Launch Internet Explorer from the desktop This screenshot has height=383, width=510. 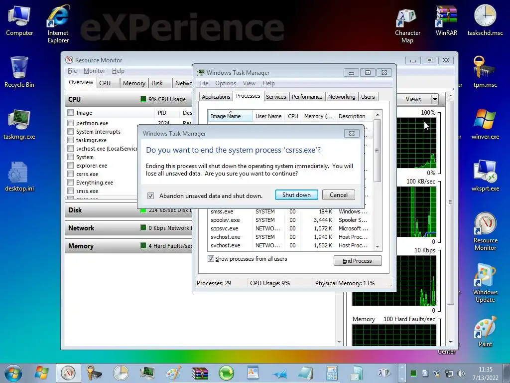(x=58, y=23)
